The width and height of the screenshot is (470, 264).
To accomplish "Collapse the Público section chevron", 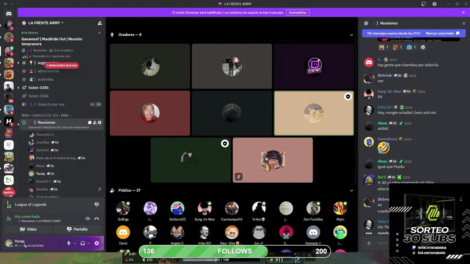I will click(351, 191).
